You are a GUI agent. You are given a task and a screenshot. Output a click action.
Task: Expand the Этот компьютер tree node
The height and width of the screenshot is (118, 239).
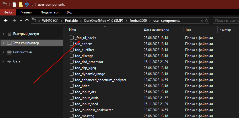[3, 43]
